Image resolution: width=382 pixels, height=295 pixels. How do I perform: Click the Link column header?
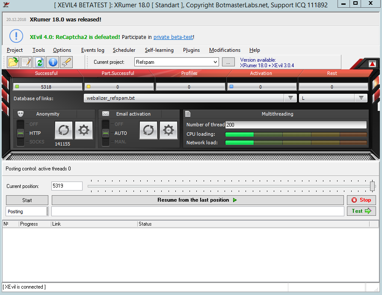tap(94, 224)
